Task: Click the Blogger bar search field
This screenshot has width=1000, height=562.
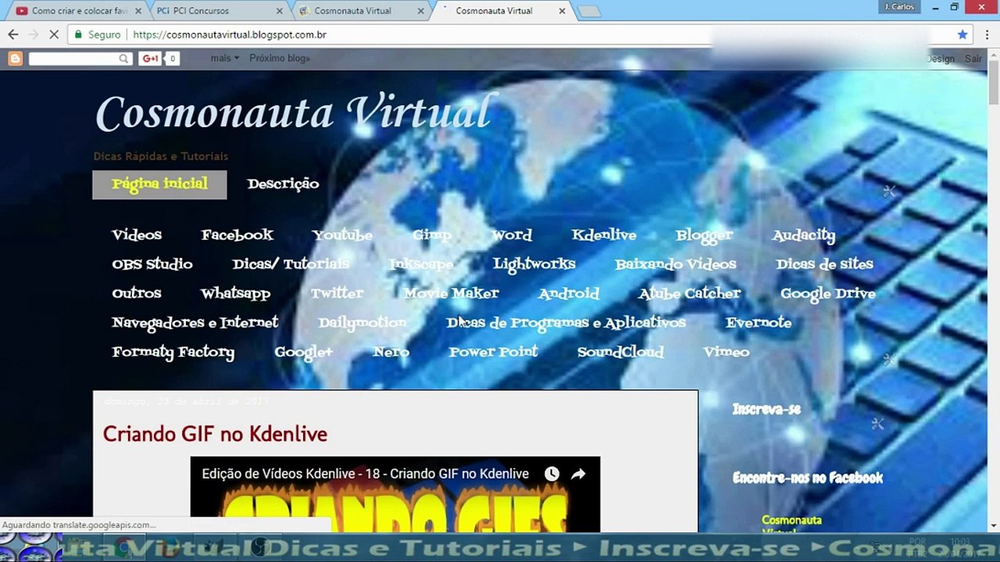Action: click(x=74, y=59)
